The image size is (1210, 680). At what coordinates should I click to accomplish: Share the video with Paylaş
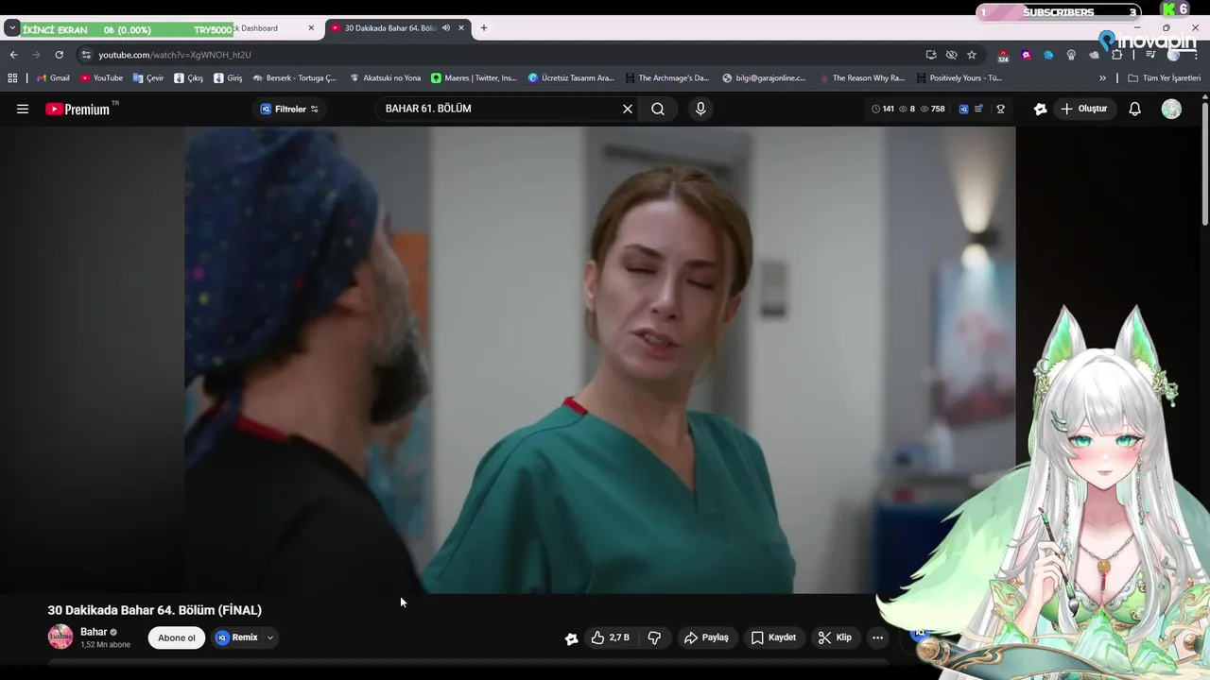pos(706,637)
